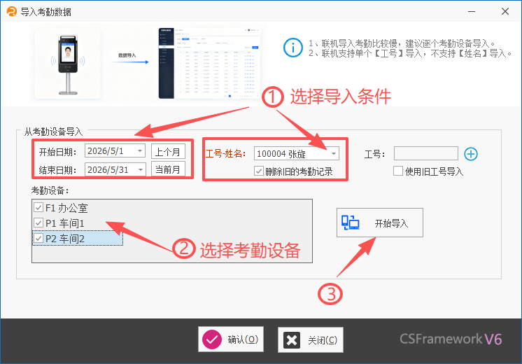Open the 开始日期 date dropdown
The width and height of the screenshot is (522, 364).
pos(140,151)
